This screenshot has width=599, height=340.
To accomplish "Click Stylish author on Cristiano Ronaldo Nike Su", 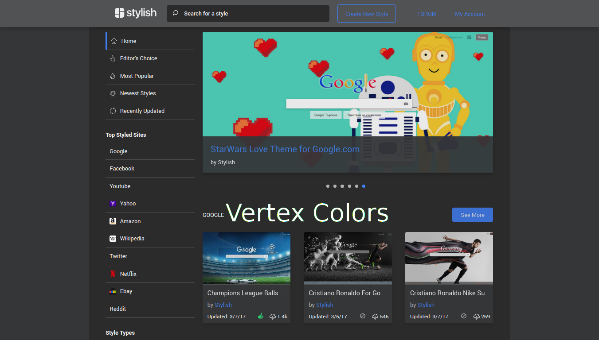I will (x=426, y=305).
